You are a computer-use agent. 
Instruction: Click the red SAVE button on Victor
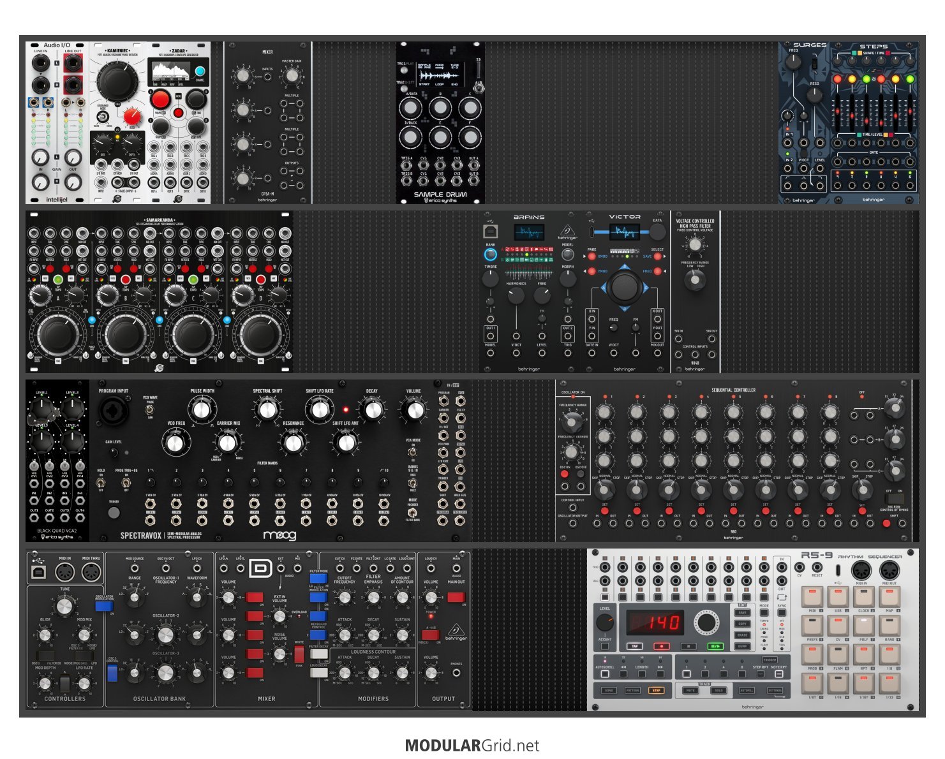point(658,256)
